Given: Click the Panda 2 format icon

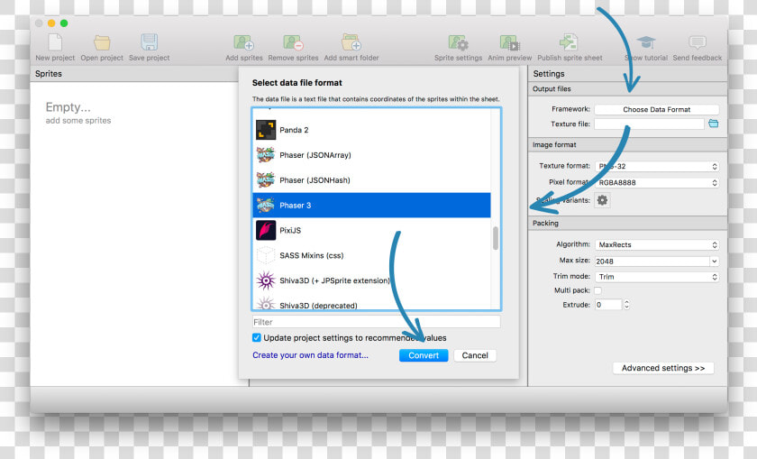Looking at the screenshot, I should coord(266,130).
